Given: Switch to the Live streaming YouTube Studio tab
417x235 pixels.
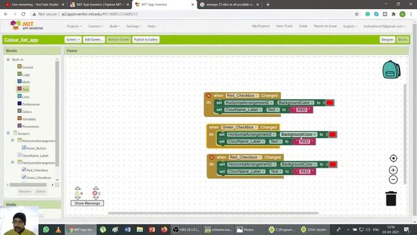Looking at the screenshot, I should 35,5.
